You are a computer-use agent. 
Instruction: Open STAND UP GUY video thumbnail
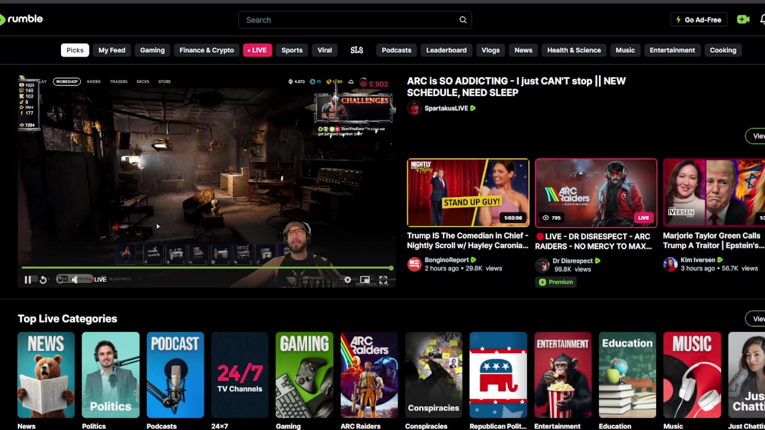pyautogui.click(x=468, y=193)
